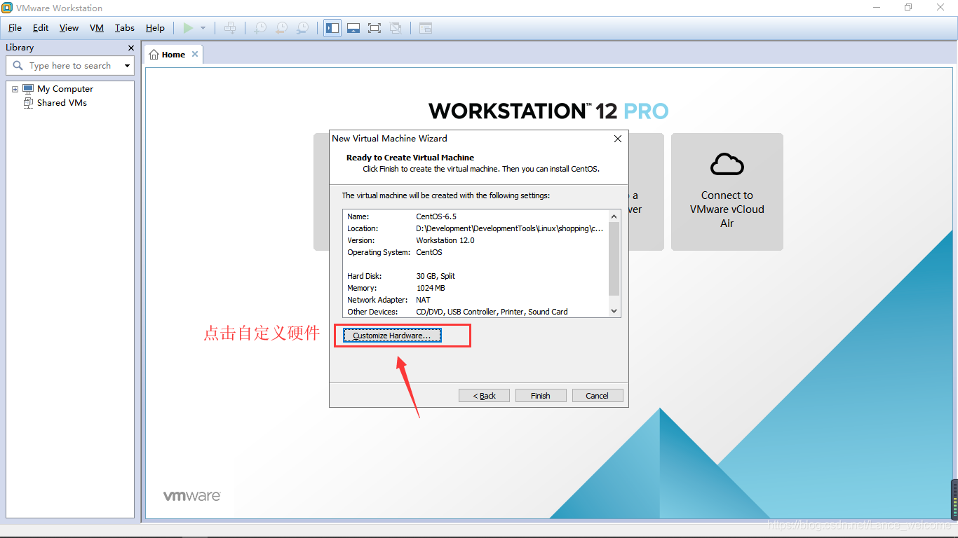Click settings list scroll down arrow
The height and width of the screenshot is (538, 958).
[x=614, y=311]
